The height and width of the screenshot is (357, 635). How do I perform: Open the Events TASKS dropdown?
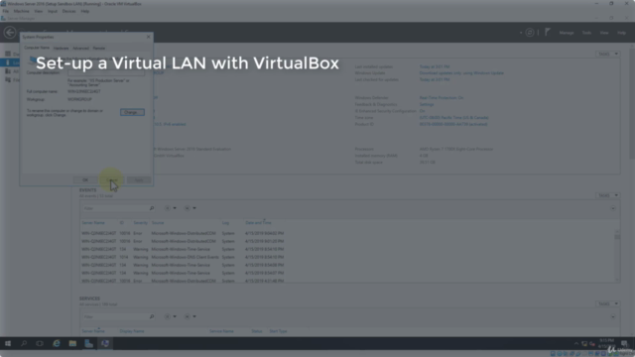click(x=608, y=195)
